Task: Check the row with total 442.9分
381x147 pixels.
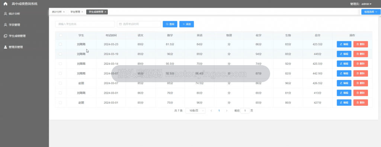Action: tap(61, 73)
